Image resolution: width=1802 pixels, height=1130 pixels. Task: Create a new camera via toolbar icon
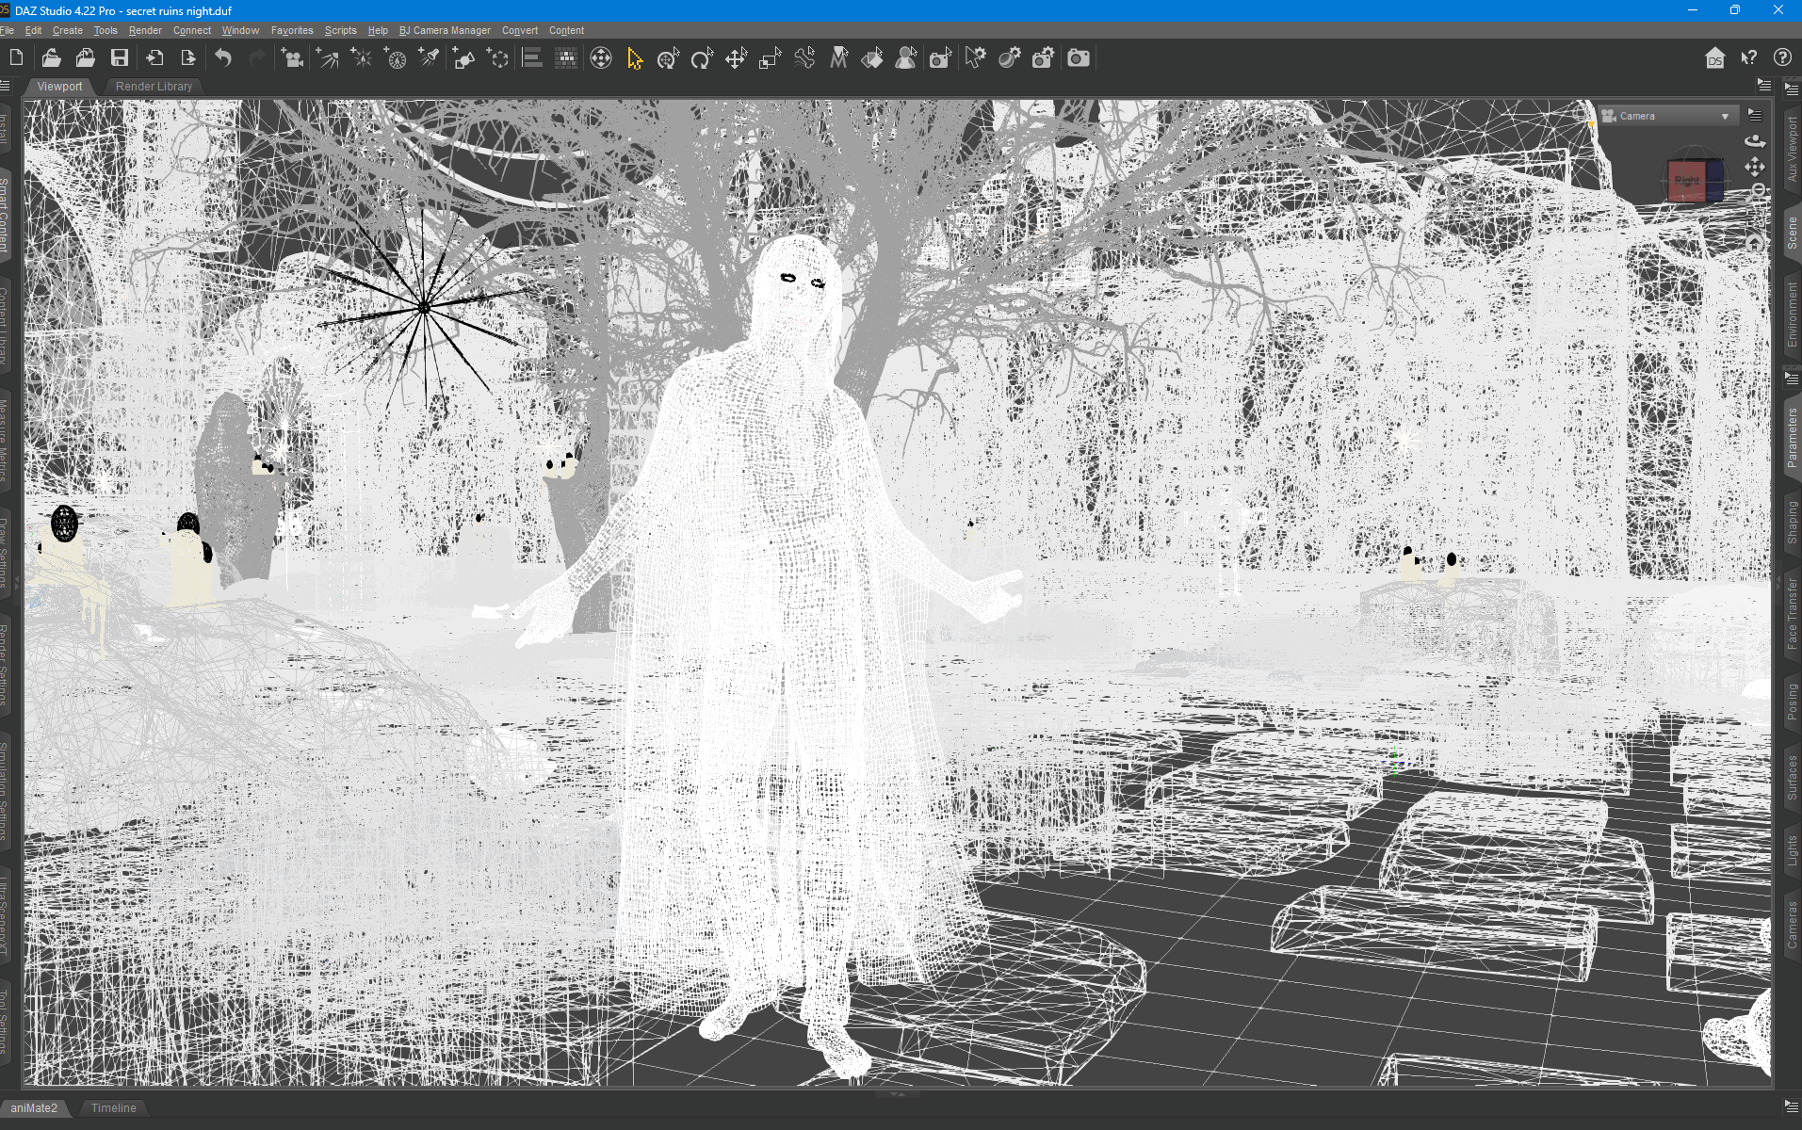(292, 58)
